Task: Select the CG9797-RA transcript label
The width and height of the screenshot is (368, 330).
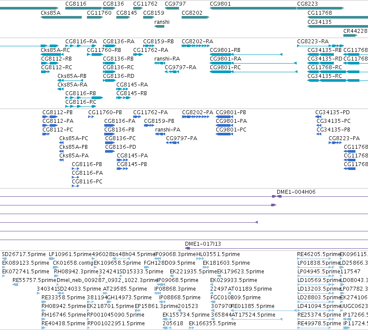Action: (x=180, y=67)
